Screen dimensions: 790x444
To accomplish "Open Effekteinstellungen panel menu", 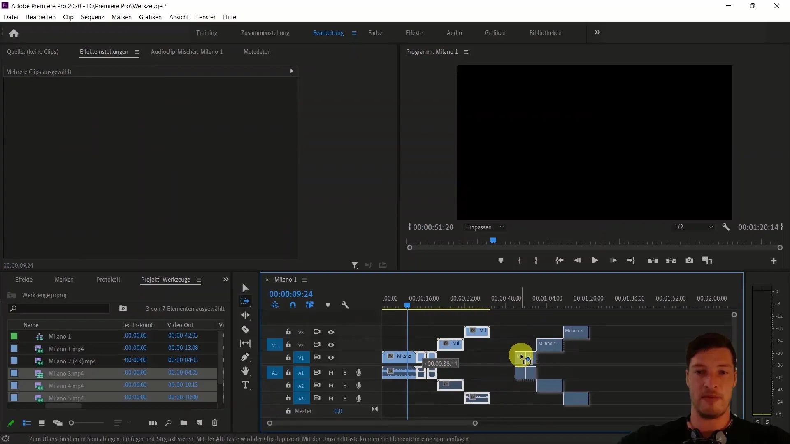I will click(x=137, y=52).
